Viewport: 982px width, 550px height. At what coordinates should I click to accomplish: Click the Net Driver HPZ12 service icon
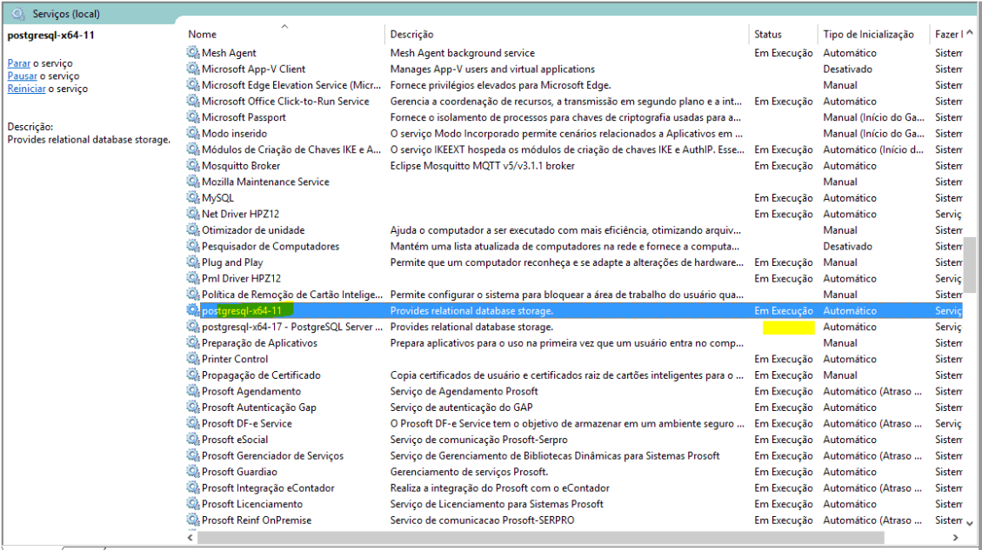pyautogui.click(x=193, y=214)
